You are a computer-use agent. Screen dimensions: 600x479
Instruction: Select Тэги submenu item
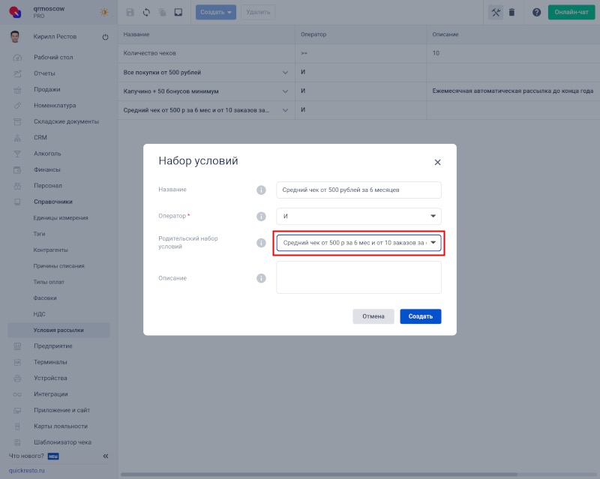[x=39, y=234]
